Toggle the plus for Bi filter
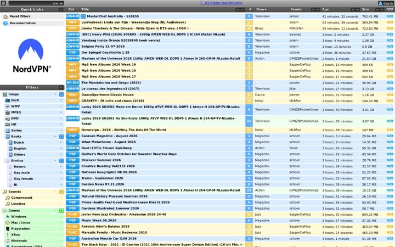 pos(61,185)
